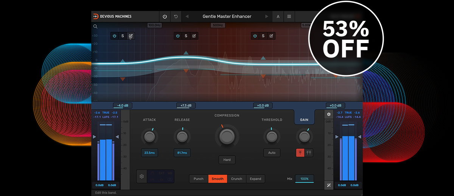Click the Threshold knob
The height and width of the screenshot is (196, 454).
tap(272, 136)
